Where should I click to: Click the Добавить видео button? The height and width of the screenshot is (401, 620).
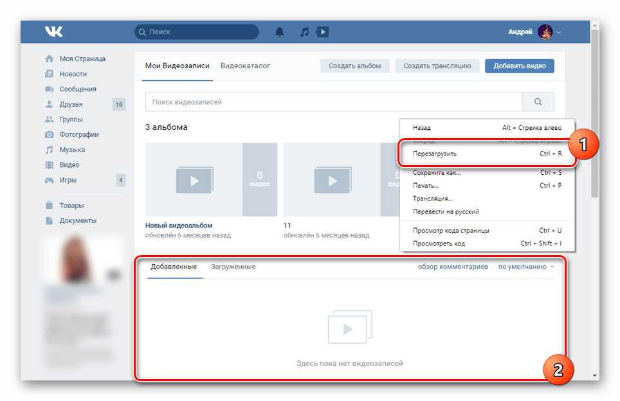[x=519, y=66]
